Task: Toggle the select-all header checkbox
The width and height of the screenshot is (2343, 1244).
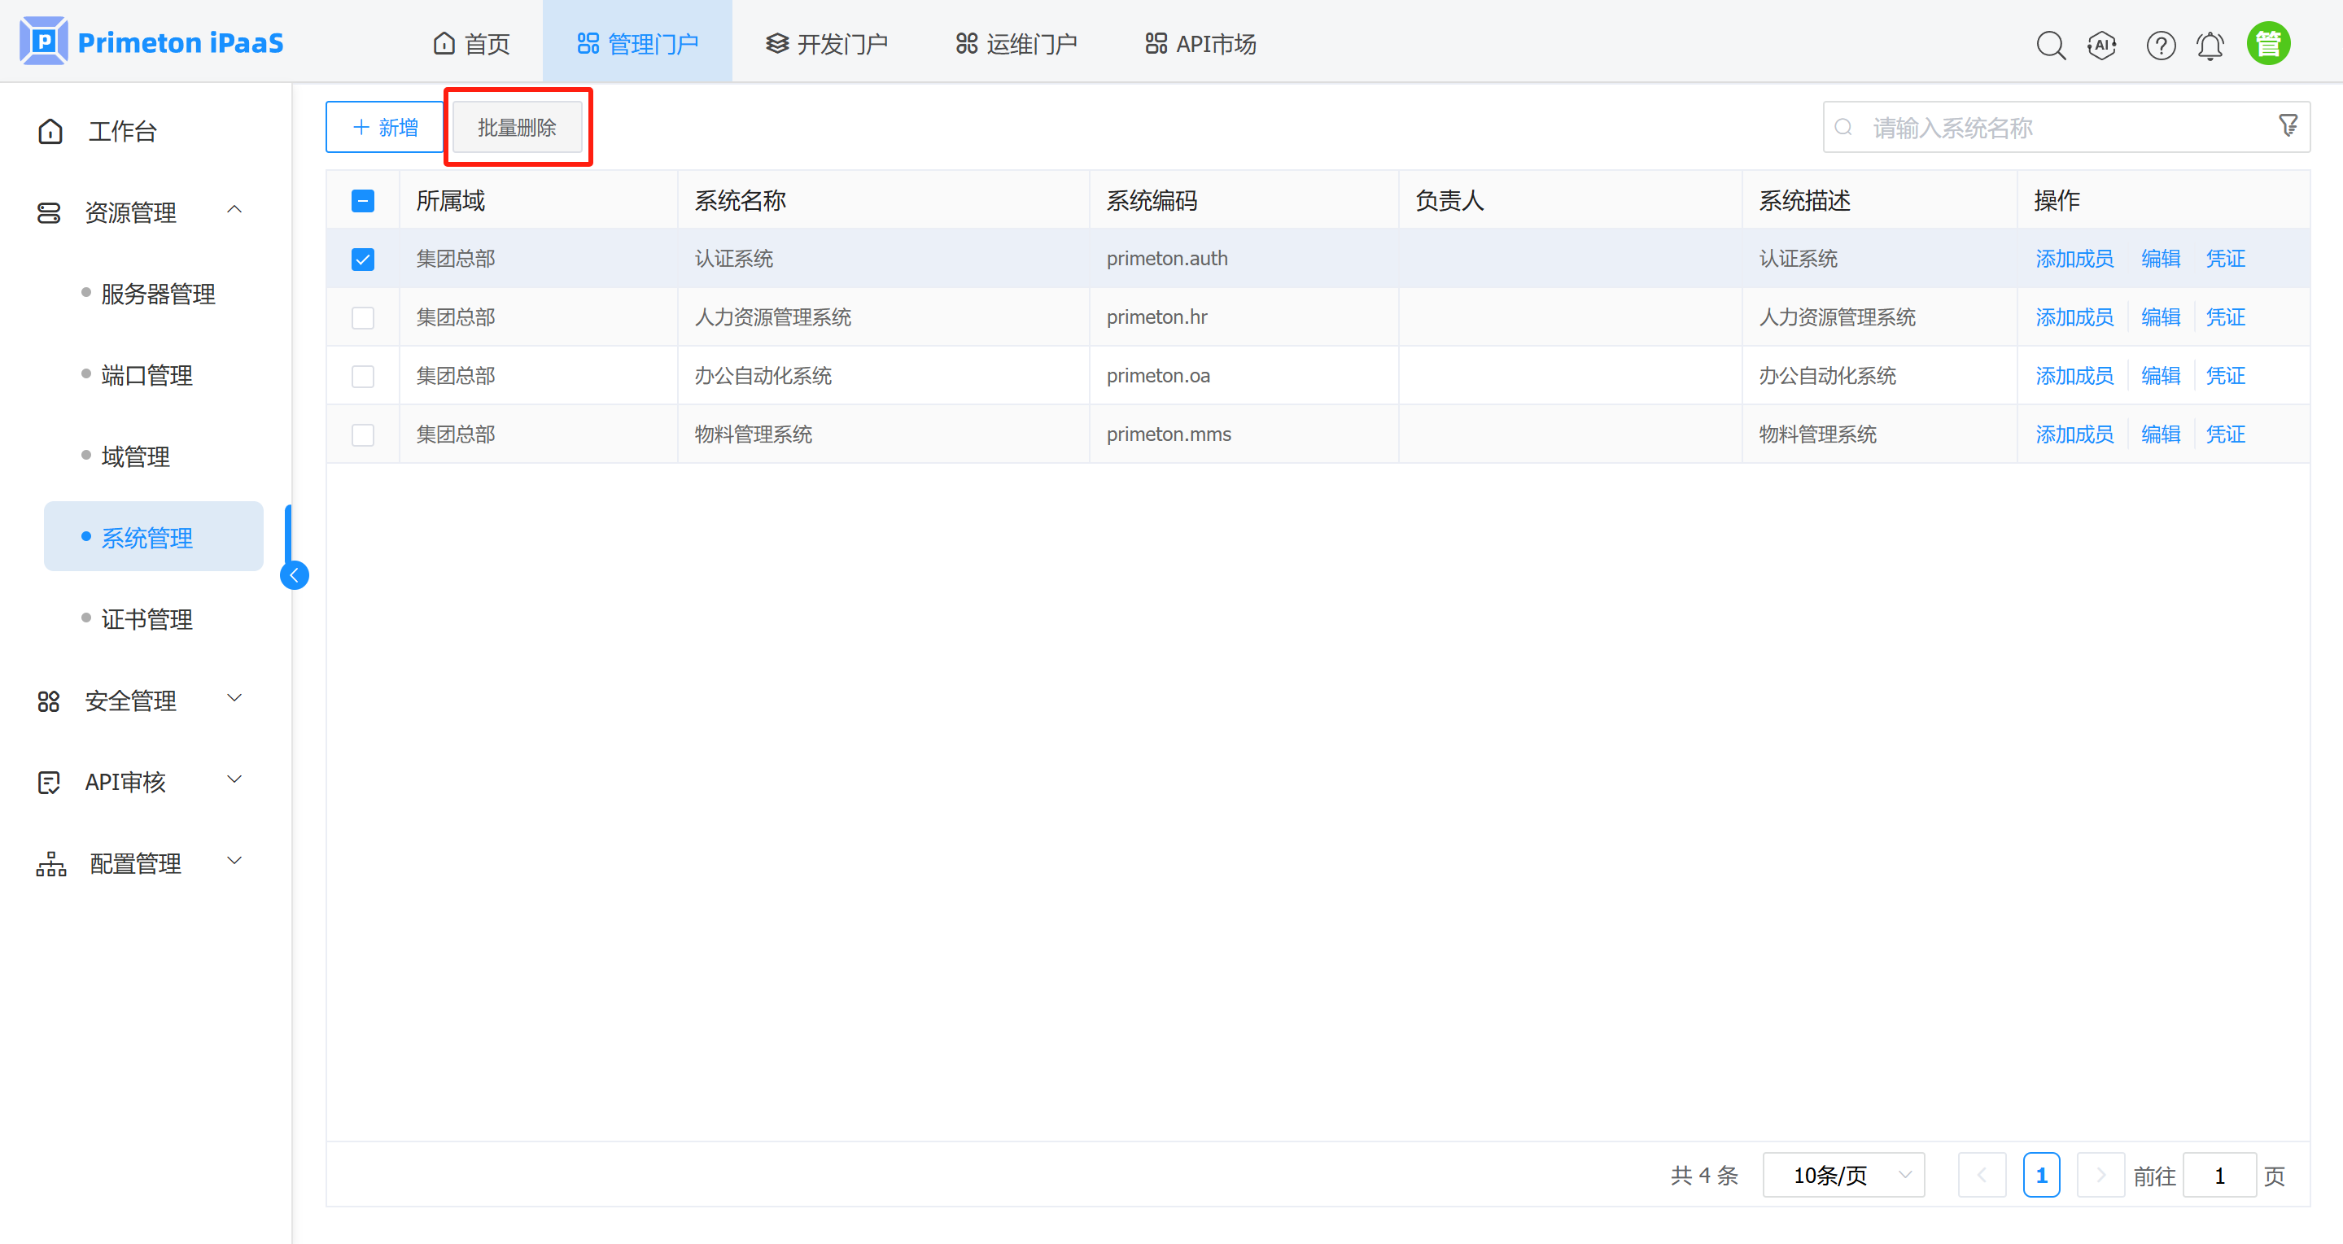Action: click(363, 201)
